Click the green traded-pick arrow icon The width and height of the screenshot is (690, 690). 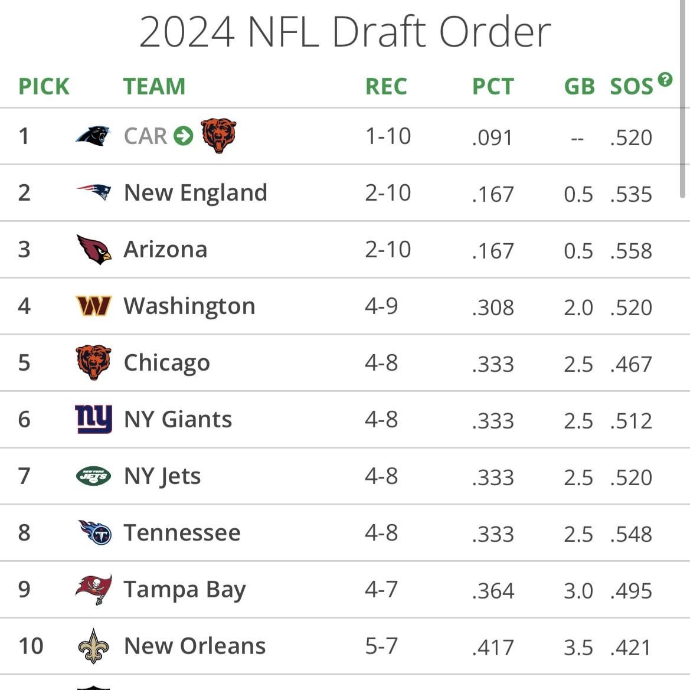(184, 136)
